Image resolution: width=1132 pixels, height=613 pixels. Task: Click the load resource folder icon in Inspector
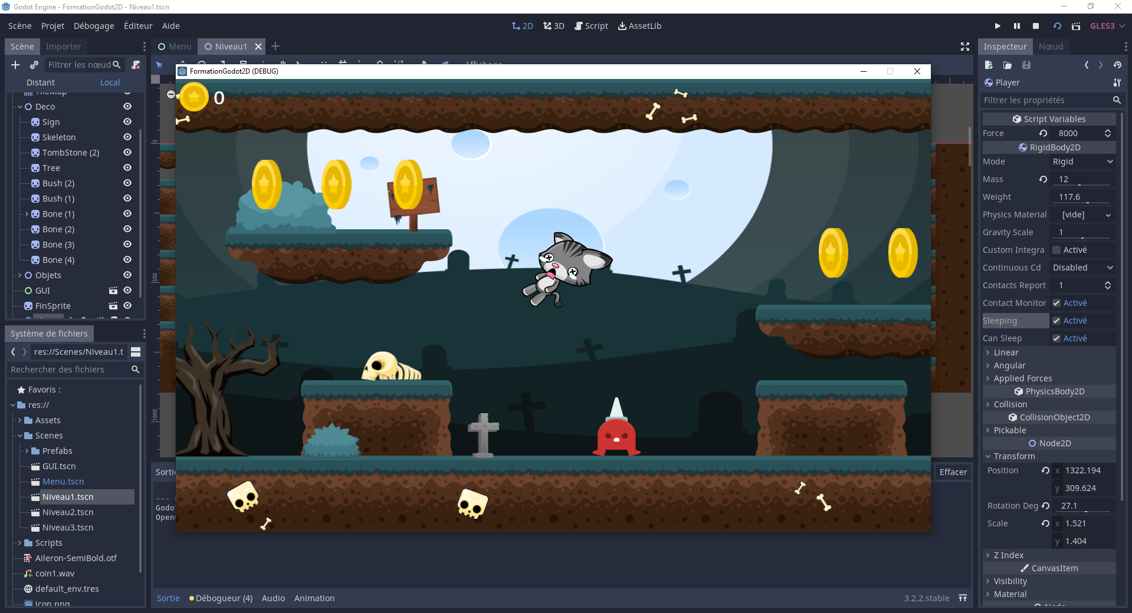point(1008,65)
